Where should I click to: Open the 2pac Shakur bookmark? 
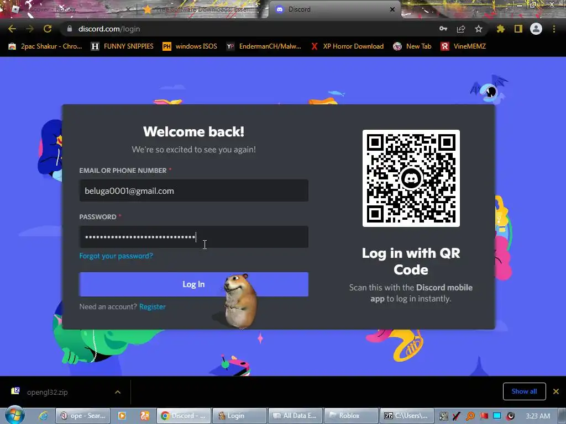45,46
